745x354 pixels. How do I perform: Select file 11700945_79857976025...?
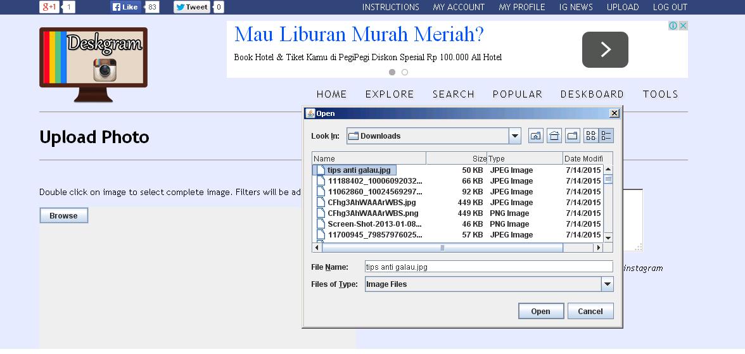(x=375, y=235)
